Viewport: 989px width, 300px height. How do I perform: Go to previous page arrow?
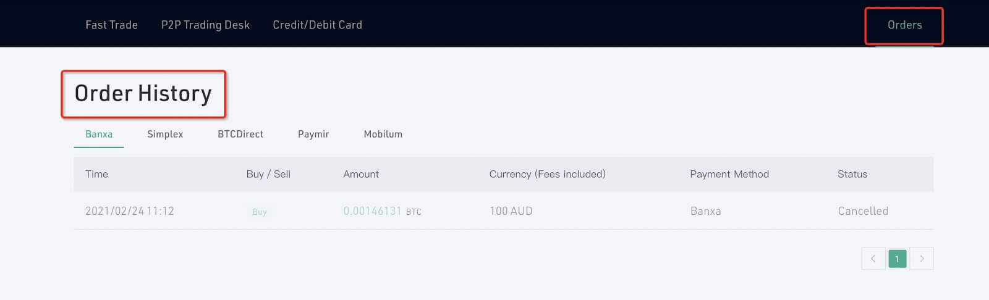(873, 259)
